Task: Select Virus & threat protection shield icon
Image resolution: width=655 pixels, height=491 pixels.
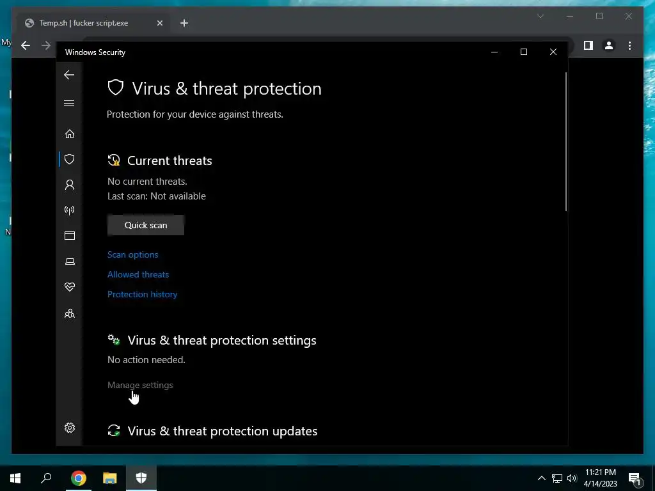Action: [x=69, y=159]
